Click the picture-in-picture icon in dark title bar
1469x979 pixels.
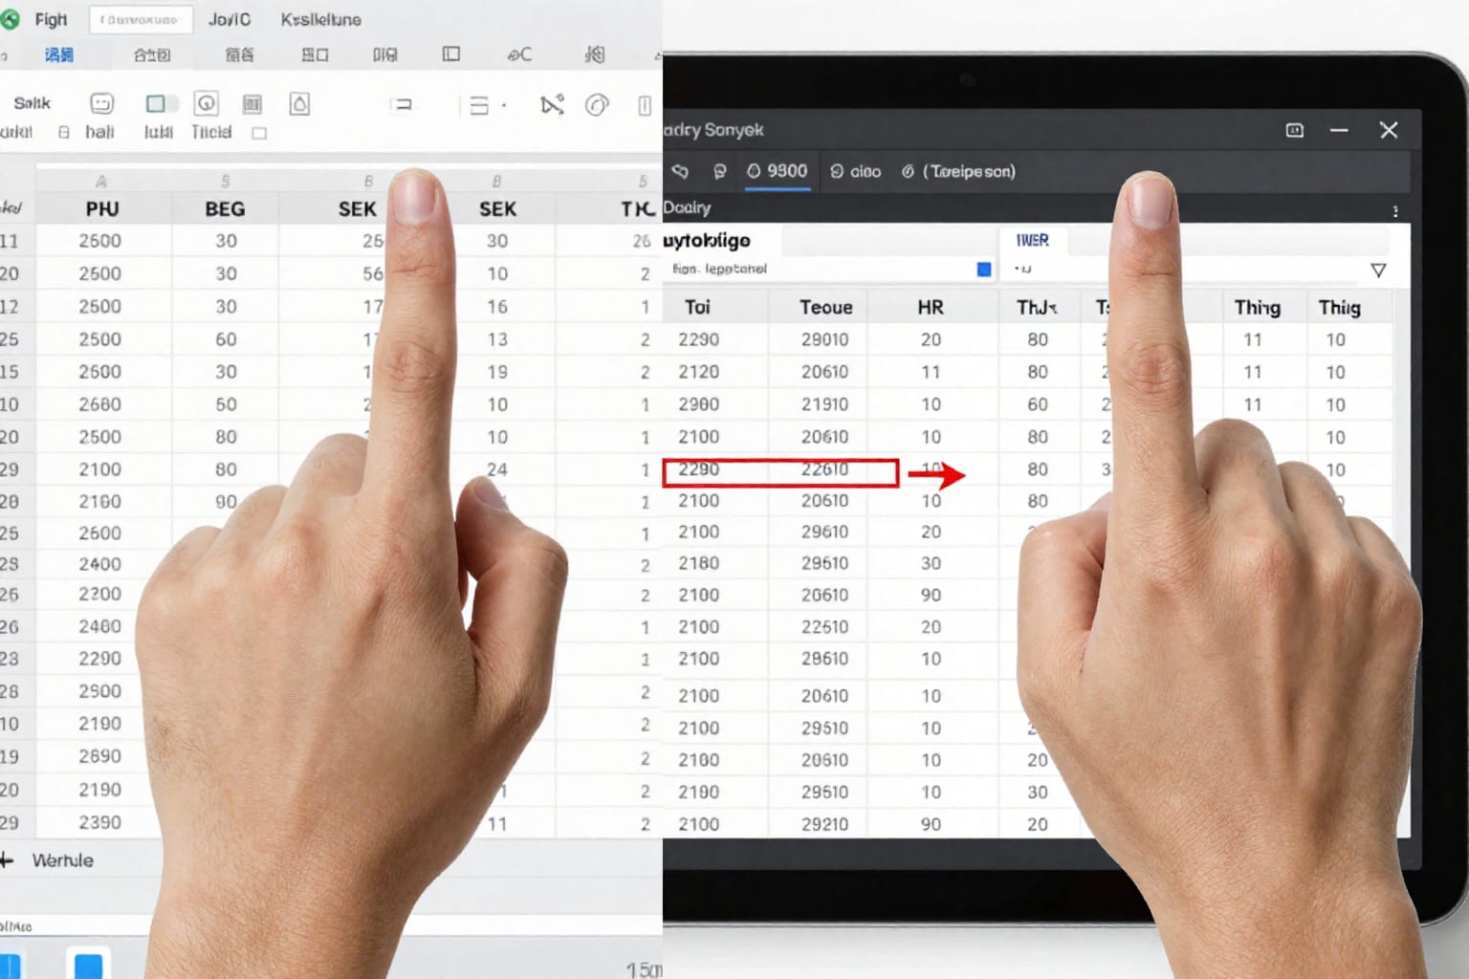(x=1295, y=130)
